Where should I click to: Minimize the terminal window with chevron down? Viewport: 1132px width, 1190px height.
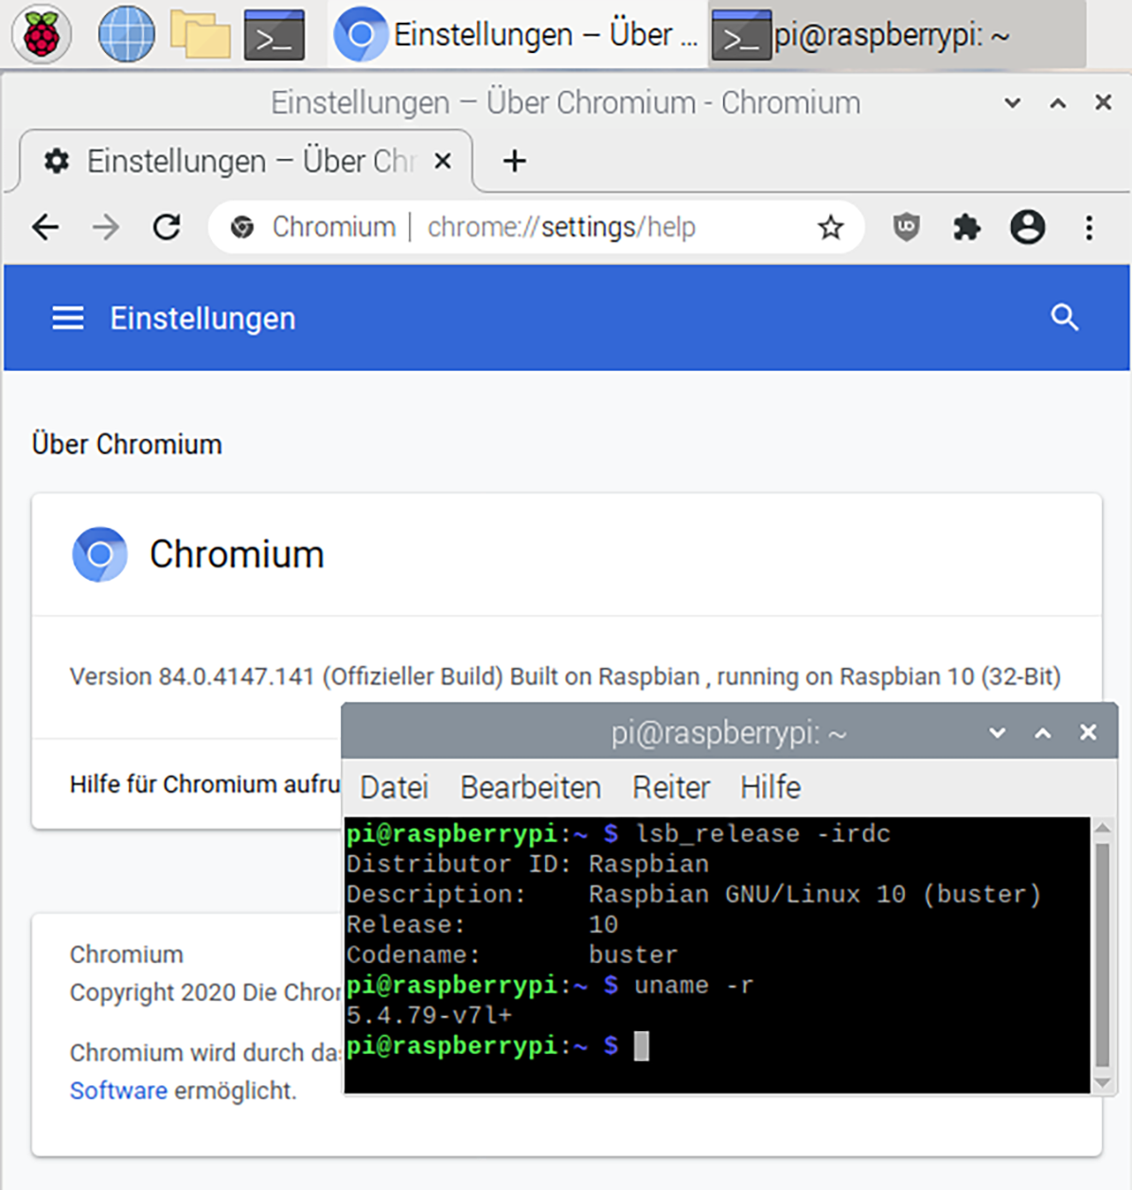tap(997, 733)
